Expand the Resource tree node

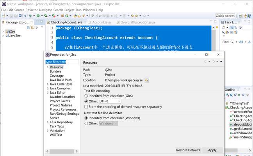click(48, 67)
